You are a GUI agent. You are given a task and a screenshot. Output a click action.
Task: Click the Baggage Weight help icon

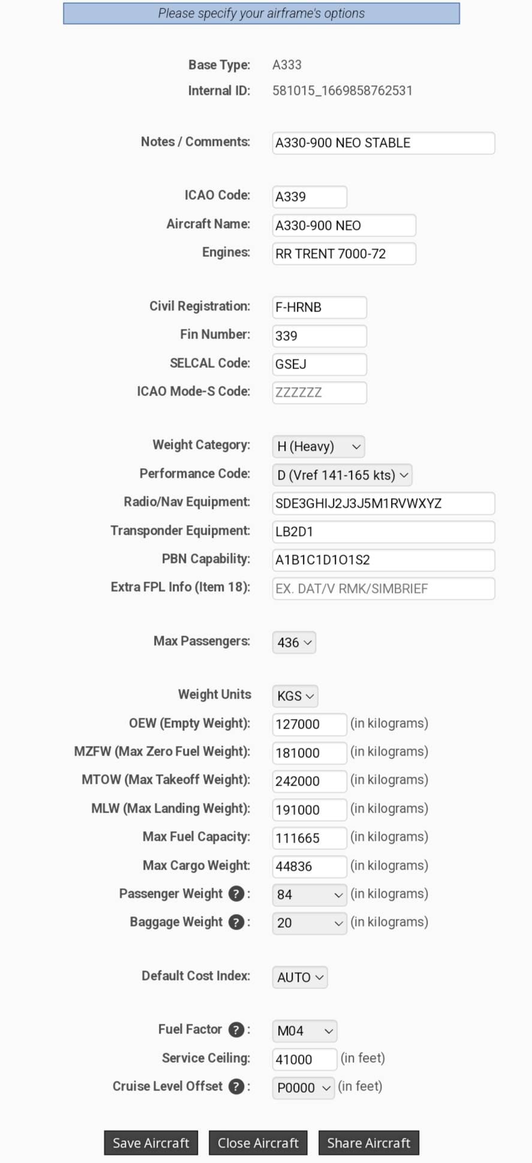(236, 922)
